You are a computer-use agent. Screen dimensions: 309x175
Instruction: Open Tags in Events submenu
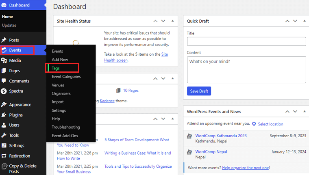(x=56, y=68)
